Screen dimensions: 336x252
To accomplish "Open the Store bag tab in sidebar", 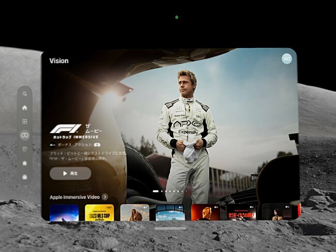I will 25,163.
